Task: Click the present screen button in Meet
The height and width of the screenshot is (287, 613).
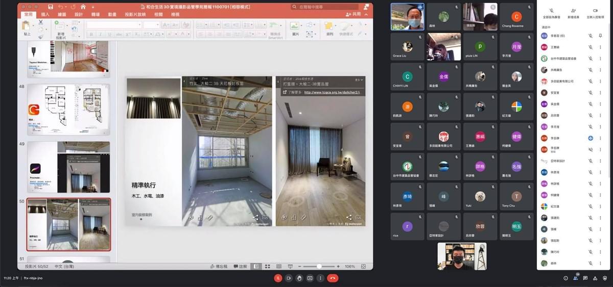Action: (x=310, y=278)
